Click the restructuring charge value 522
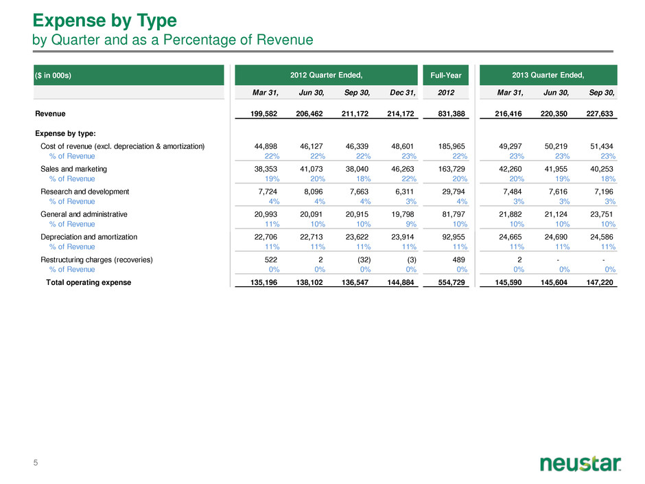 click(x=271, y=260)
